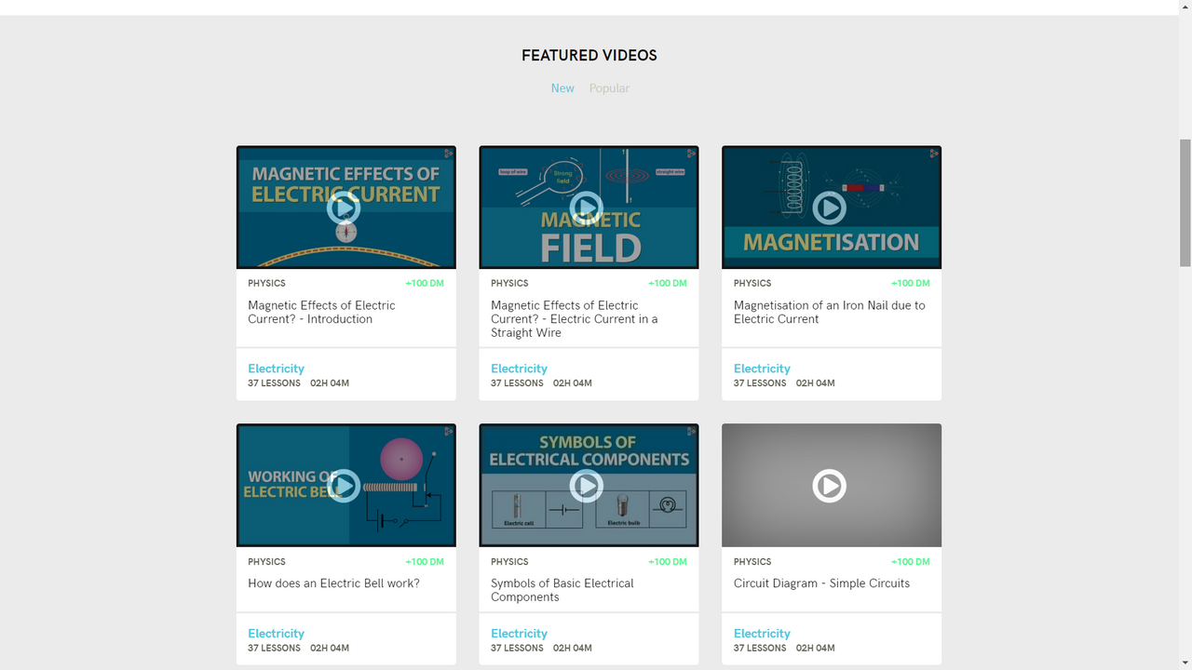The width and height of the screenshot is (1192, 670).
Task: Click PHYSICS label on the Iron Nail card
Action: coord(752,283)
